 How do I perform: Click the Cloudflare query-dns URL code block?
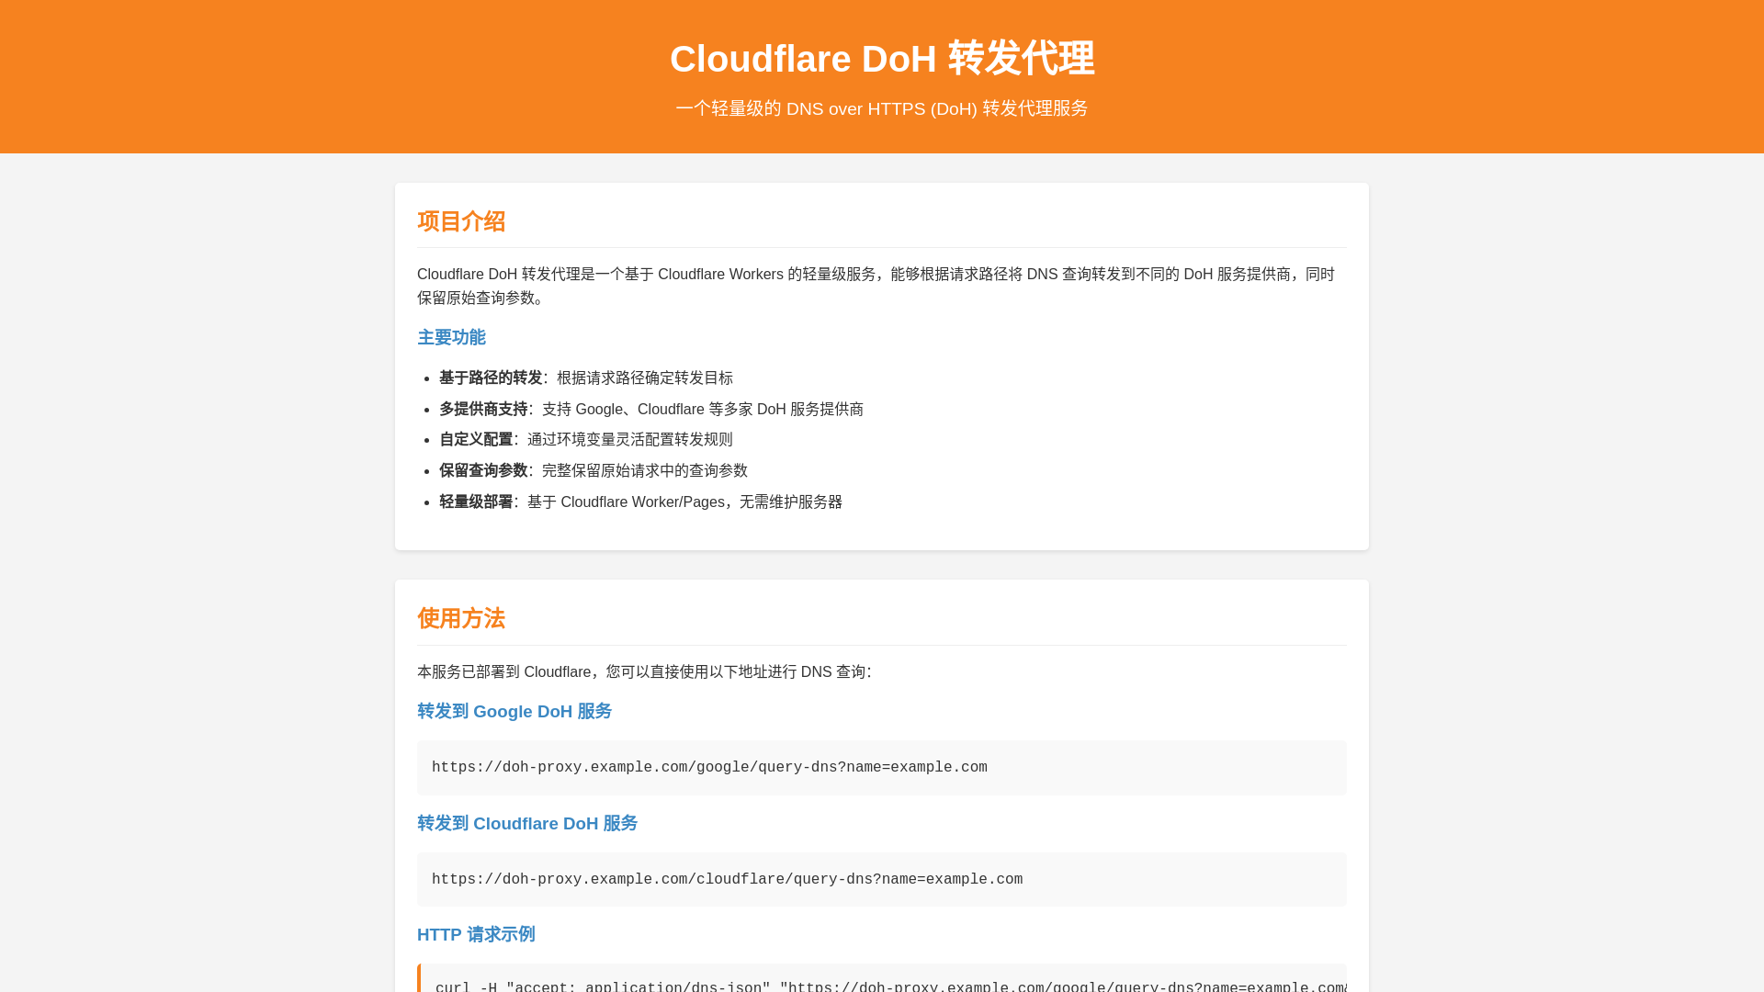[x=882, y=879]
